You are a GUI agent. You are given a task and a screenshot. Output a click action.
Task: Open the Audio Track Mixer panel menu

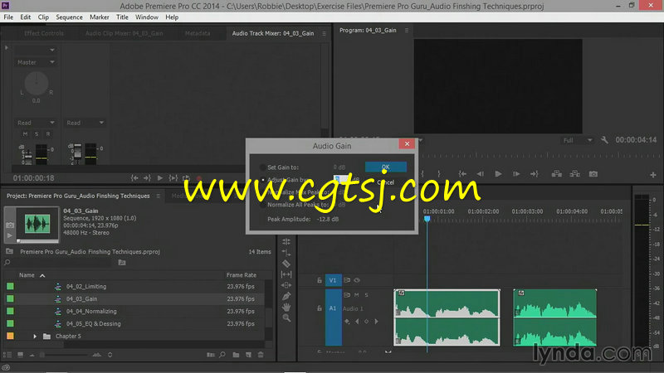[324, 33]
